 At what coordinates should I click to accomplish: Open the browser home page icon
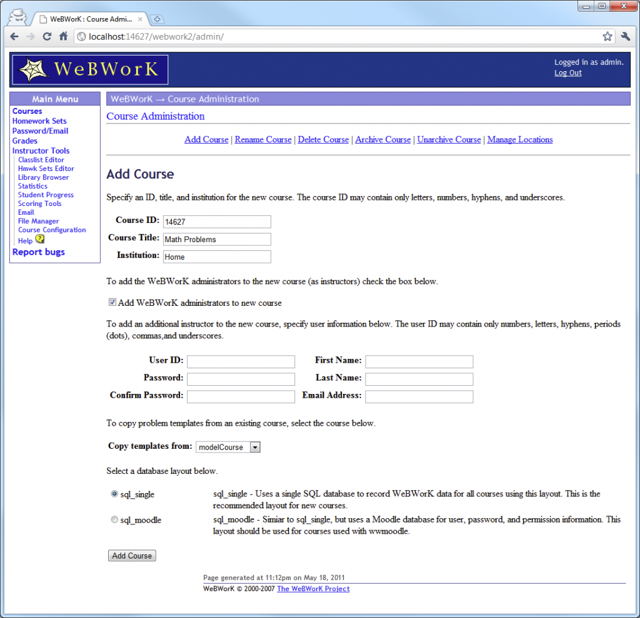coord(63,36)
